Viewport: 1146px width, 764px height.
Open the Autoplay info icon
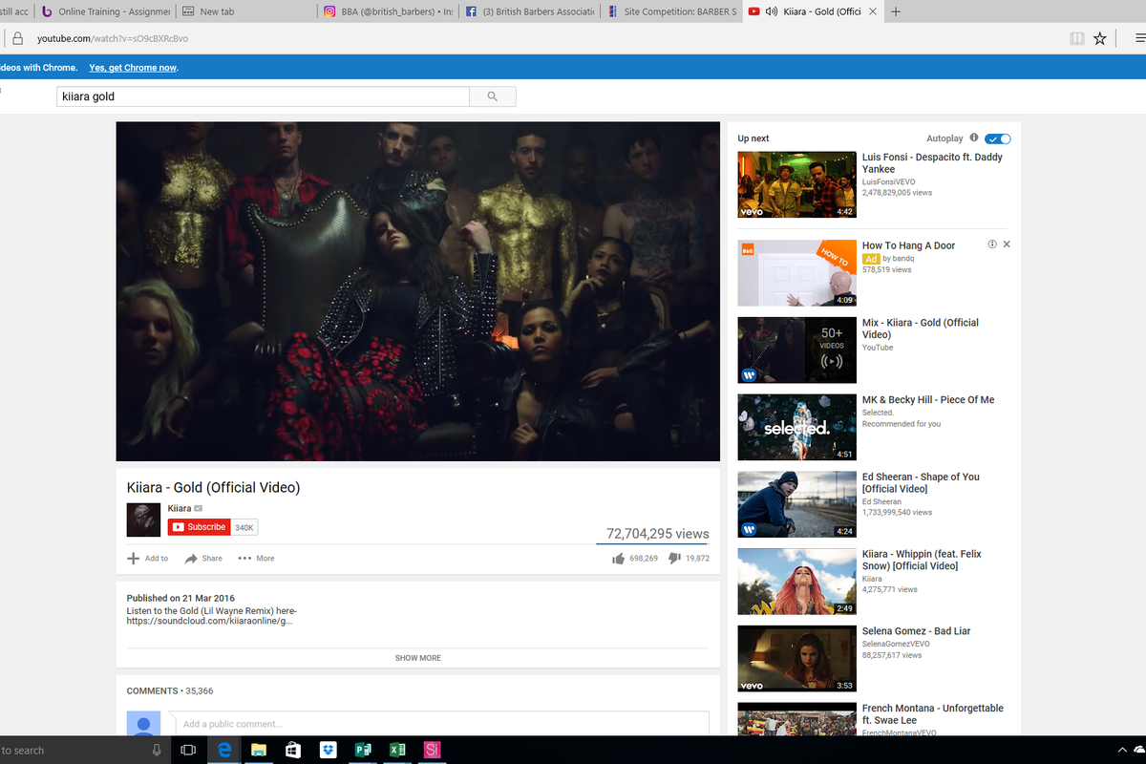(974, 138)
